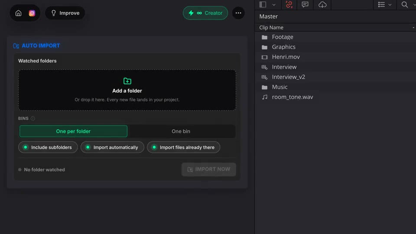Screen dimensions: 416x234
Task: Click the Import Now button
Action: pyautogui.click(x=209, y=169)
